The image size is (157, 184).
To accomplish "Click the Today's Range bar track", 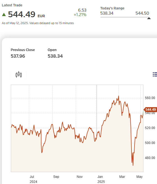I will (125, 17).
